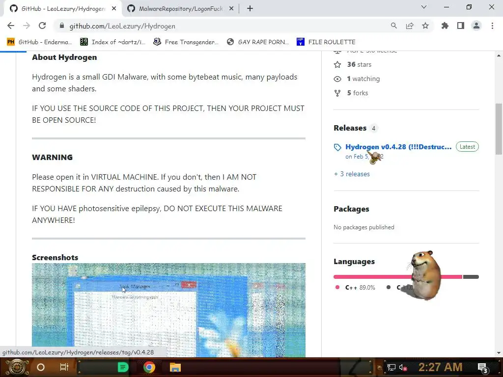Viewport: 503px width, 377px height.
Task: Open Cortana search circle on taskbar
Action: click(x=41, y=367)
